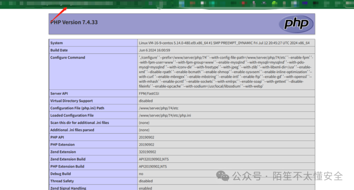Click "Configuration File (php.ini) Path" label
This screenshot has height=190, width=354.
pos(77,108)
